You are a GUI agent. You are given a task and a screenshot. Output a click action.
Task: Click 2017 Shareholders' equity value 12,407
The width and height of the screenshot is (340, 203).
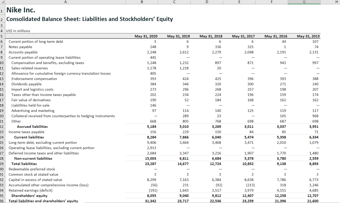(248, 196)
